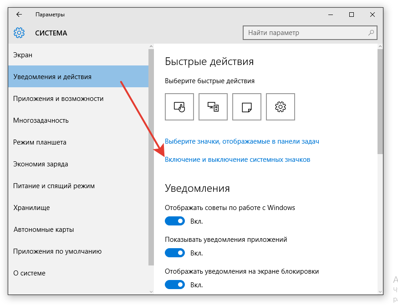
Task: Toggle Отображать советы по работе с Windows
Action: pyautogui.click(x=175, y=221)
